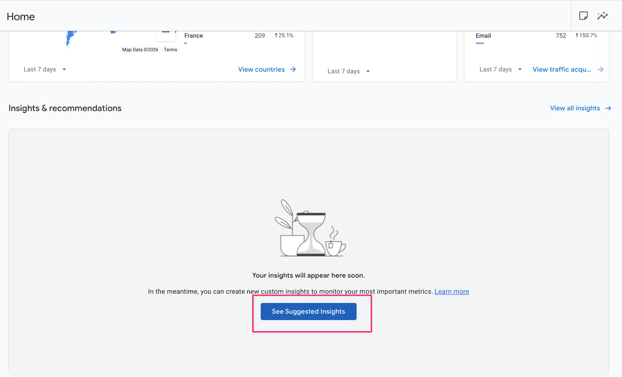Select the France country row label
Screen dimensions: 622x377
point(194,36)
